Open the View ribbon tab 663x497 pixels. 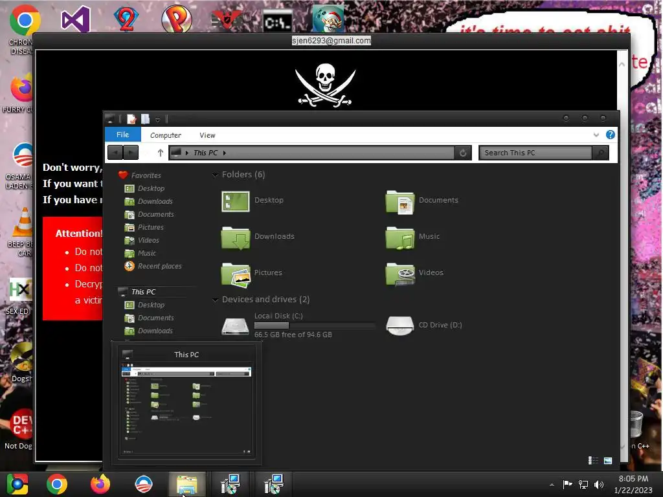(x=207, y=135)
